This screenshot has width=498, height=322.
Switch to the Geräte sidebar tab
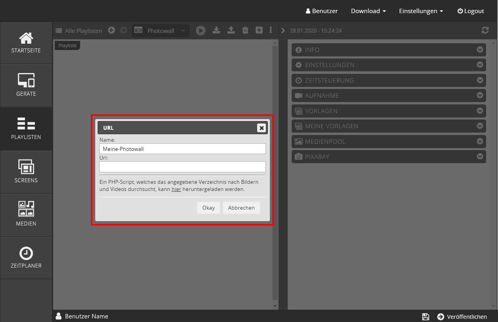(26, 85)
